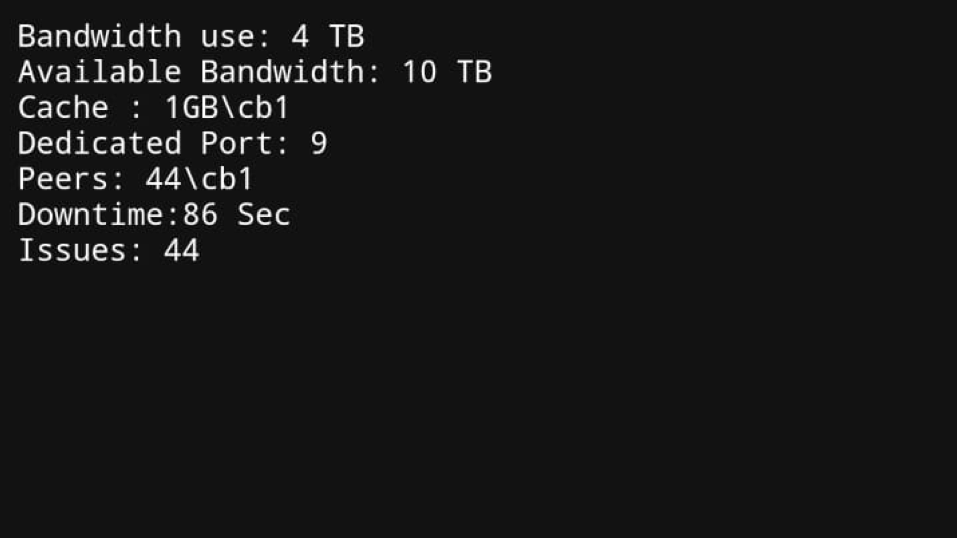Screen dimensions: 957x538
Task: Select the downtime value 86
Action: coord(200,215)
